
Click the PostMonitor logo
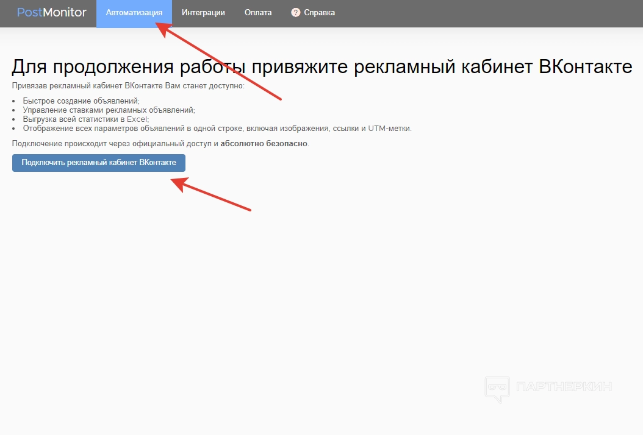tap(52, 12)
